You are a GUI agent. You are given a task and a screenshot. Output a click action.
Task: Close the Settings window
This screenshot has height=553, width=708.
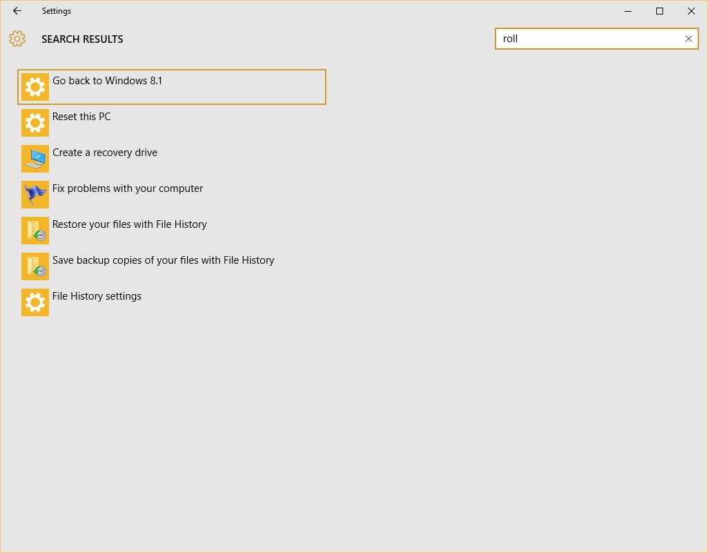(x=691, y=11)
